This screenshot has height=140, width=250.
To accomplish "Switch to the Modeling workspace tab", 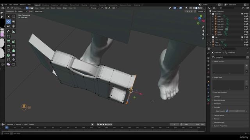I will (x=45, y=5).
